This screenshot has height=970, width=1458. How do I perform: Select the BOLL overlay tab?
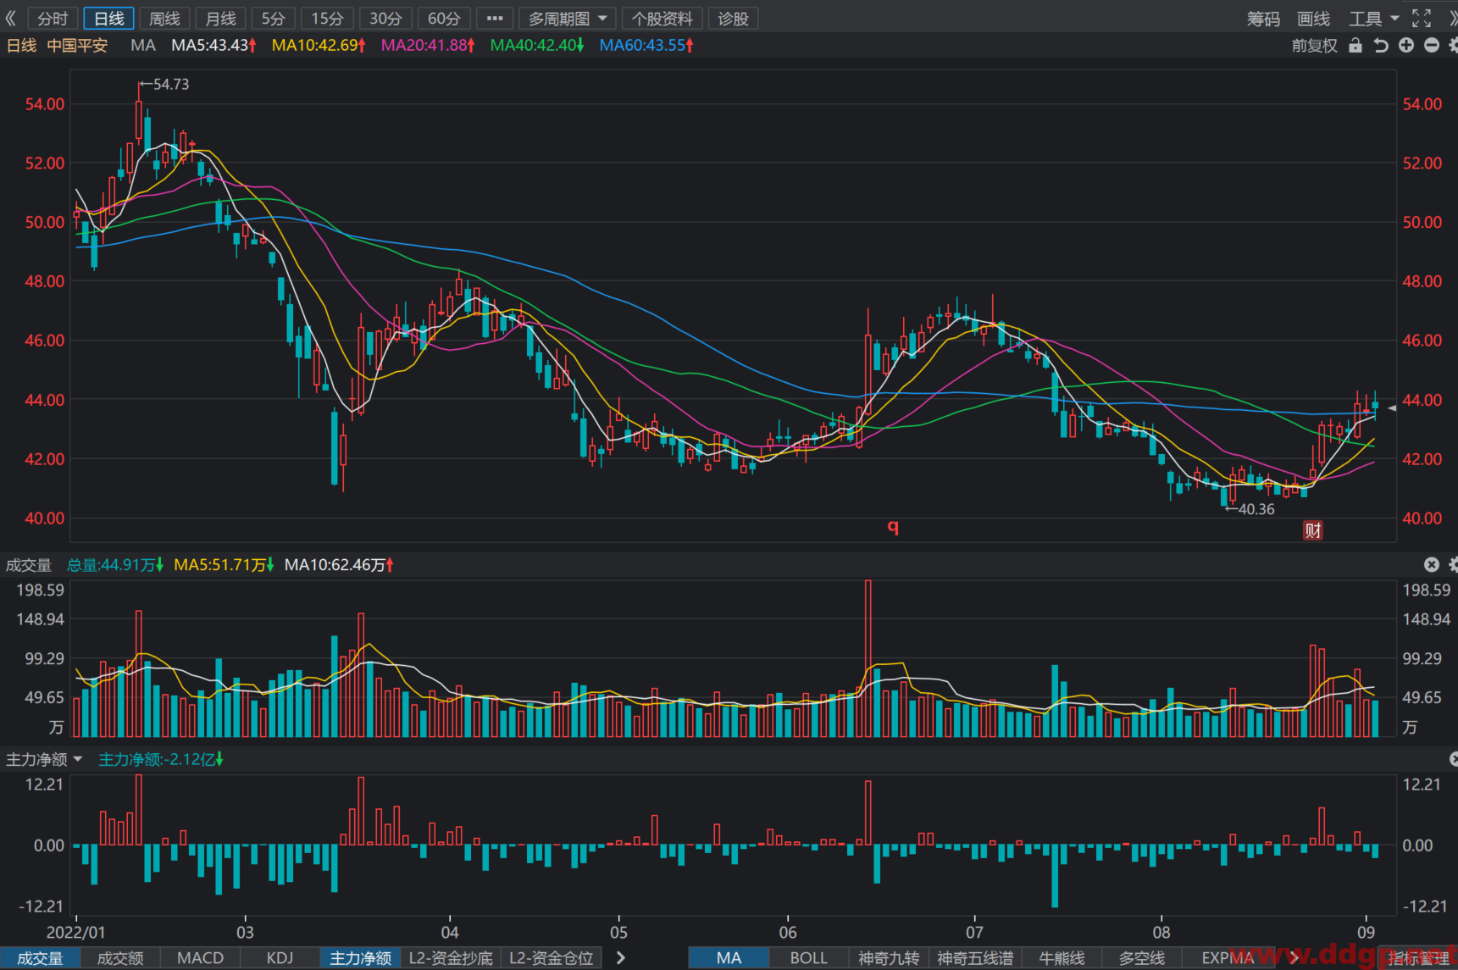[808, 957]
